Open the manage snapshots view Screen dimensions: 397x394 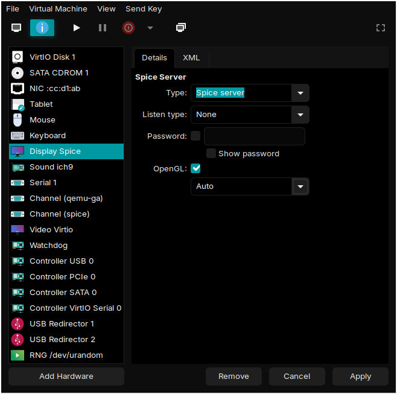pyautogui.click(x=181, y=27)
